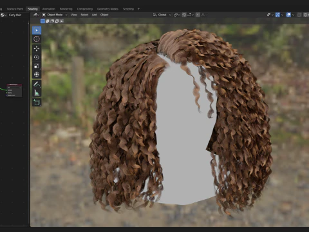This screenshot has height=232, width=309.
Task: Select the Select Box tool
Action: [37, 30]
